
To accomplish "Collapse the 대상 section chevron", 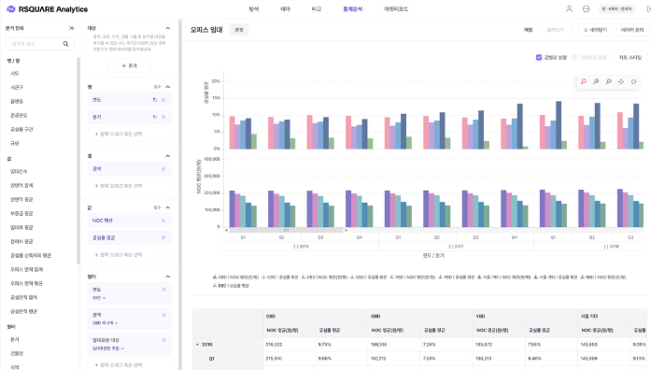I will click(x=168, y=28).
